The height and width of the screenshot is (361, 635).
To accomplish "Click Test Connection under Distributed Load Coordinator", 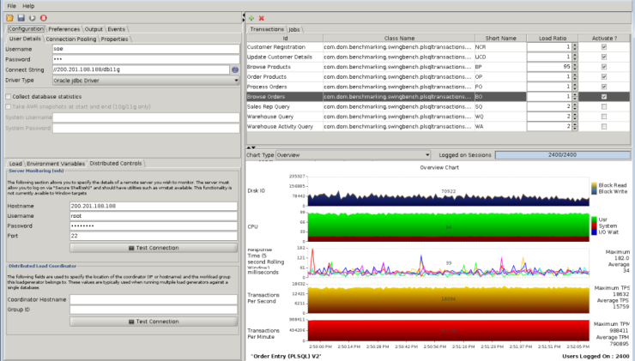I will point(153,321).
